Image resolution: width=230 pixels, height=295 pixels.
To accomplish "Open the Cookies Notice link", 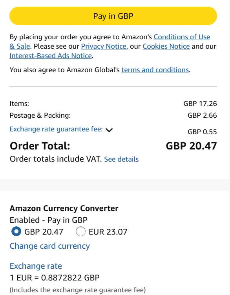I will (166, 46).
